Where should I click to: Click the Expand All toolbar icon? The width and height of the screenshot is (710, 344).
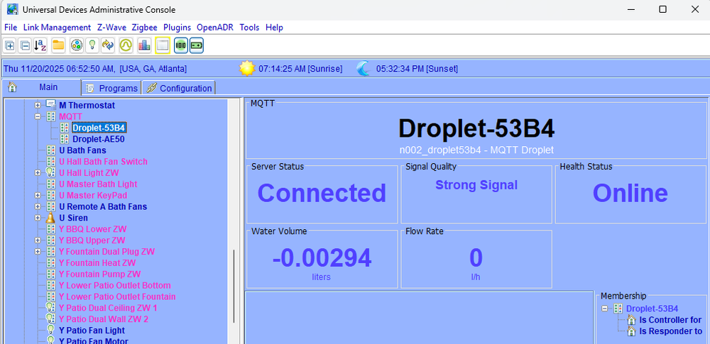tap(10, 45)
